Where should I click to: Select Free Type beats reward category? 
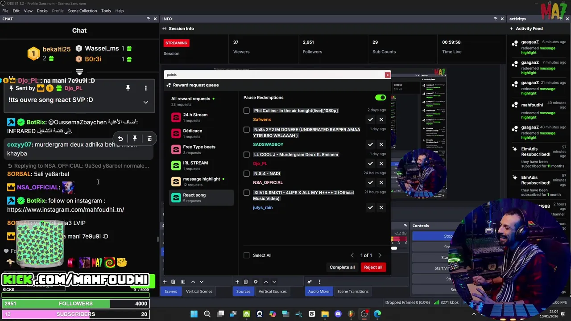click(x=201, y=149)
